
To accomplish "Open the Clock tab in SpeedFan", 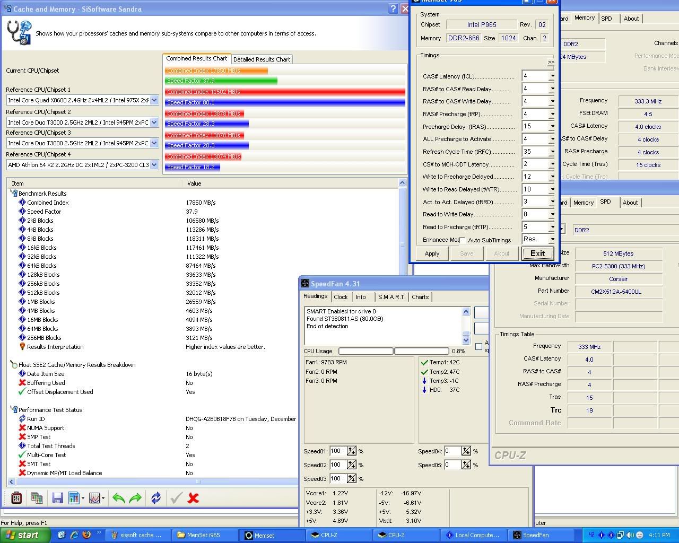I will pyautogui.click(x=341, y=297).
